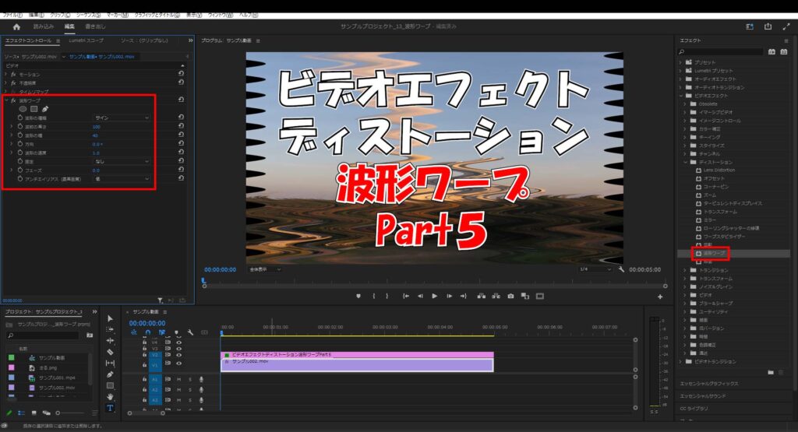Switch to 読み込み workspace tab

pyautogui.click(x=44, y=26)
